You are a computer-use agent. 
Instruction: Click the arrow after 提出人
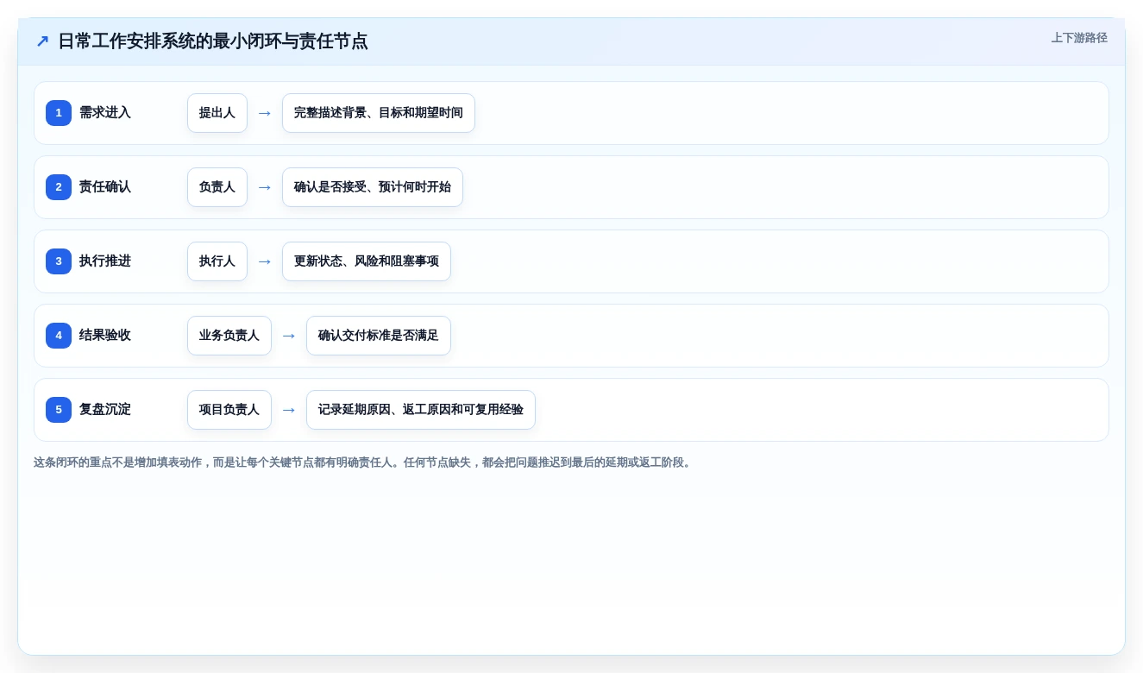265,113
